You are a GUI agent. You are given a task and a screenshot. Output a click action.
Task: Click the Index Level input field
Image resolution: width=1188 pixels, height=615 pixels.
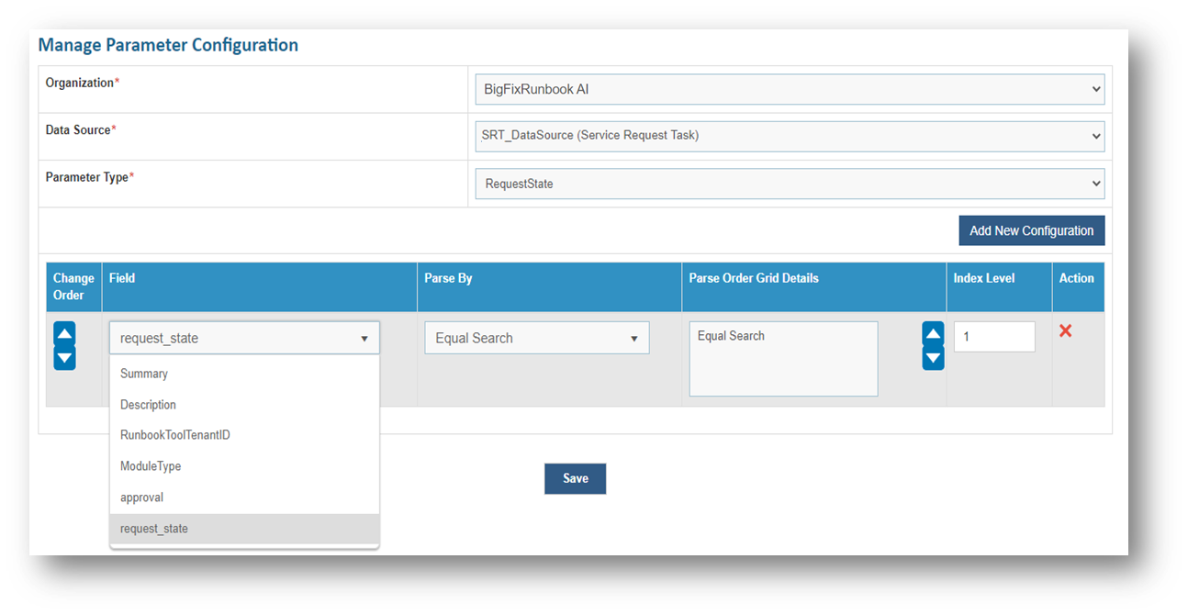click(994, 337)
